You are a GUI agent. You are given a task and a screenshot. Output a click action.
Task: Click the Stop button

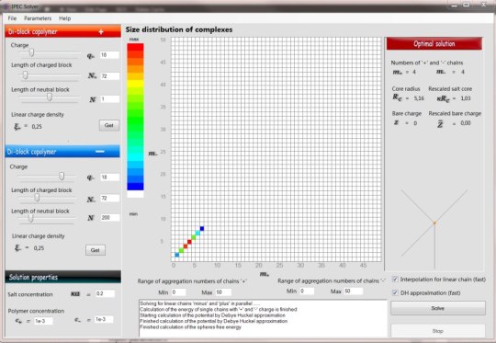438,331
